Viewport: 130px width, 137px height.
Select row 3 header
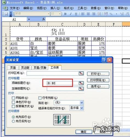(x=6, y=44)
